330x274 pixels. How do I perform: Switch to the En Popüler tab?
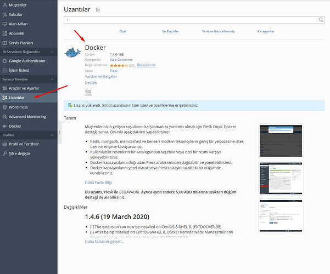pyautogui.click(x=170, y=31)
